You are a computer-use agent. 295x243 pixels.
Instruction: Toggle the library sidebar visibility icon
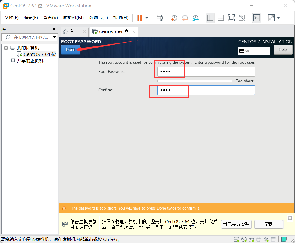[x=210, y=18]
